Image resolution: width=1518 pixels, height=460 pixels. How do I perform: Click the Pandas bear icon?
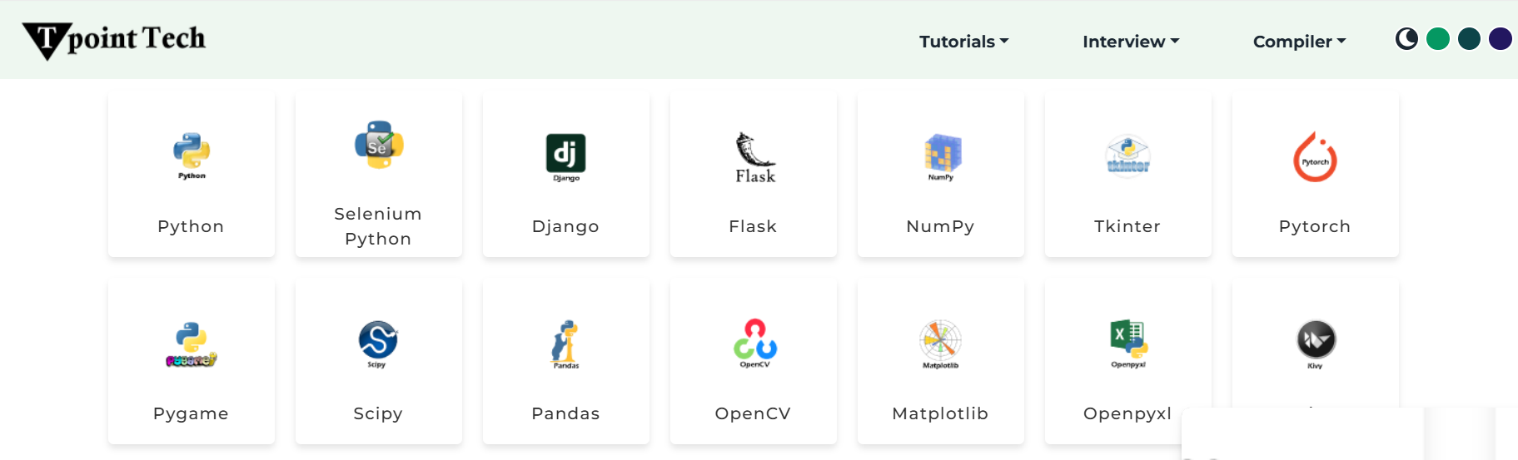pos(566,344)
